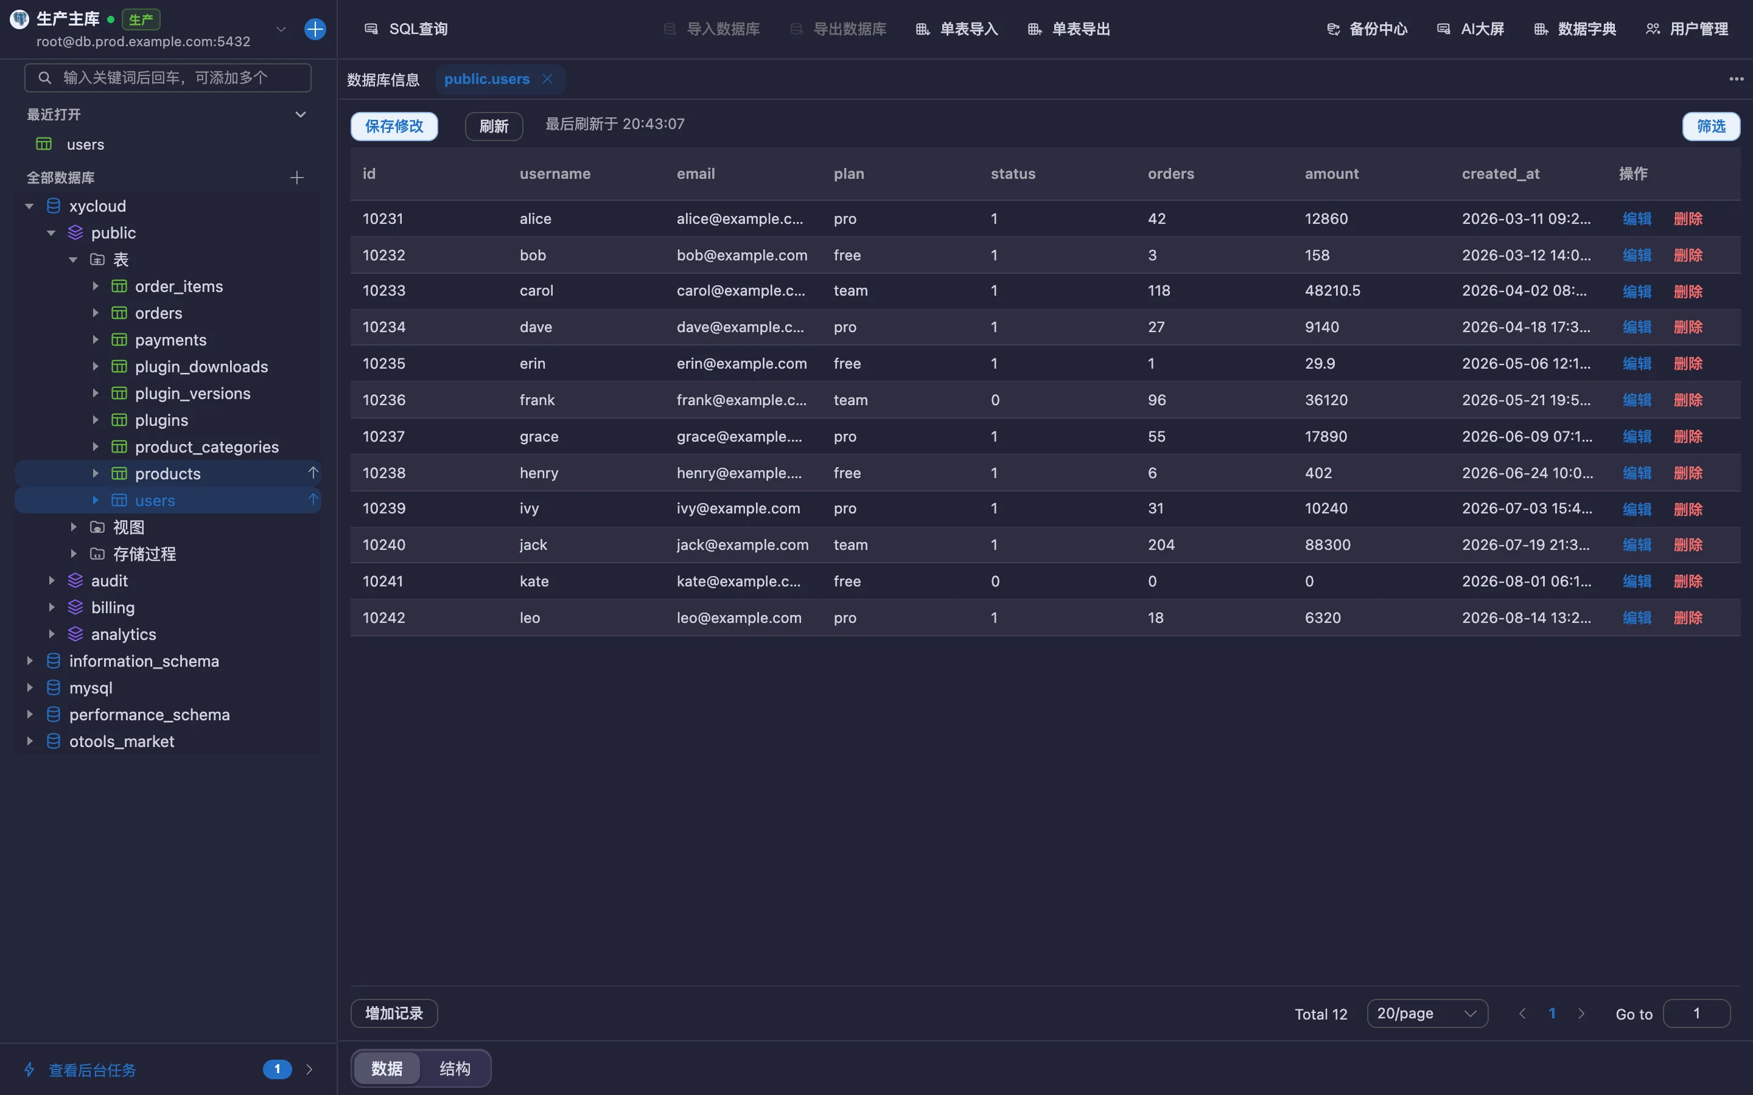Click the blue add connection plus icon
The height and width of the screenshot is (1095, 1753).
315,29
